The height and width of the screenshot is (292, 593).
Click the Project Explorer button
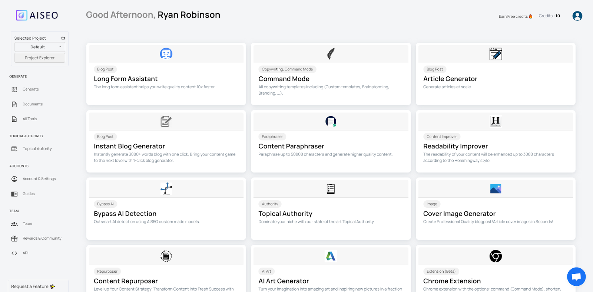pyautogui.click(x=40, y=58)
